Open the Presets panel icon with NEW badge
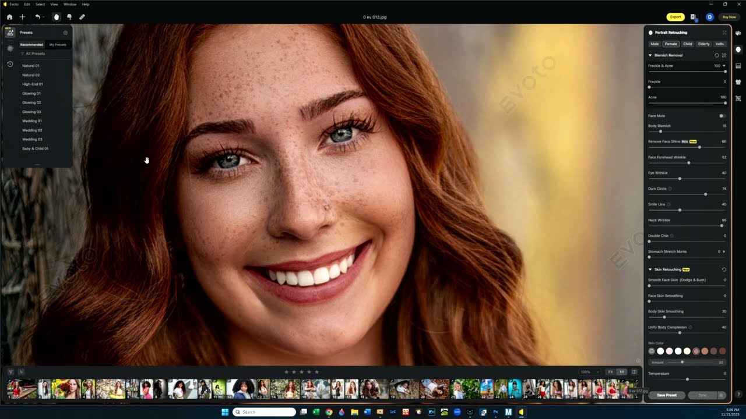The image size is (746, 419). [x=10, y=33]
